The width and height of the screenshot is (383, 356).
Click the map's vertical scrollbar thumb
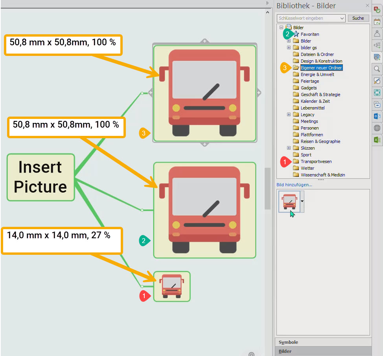[267, 189]
